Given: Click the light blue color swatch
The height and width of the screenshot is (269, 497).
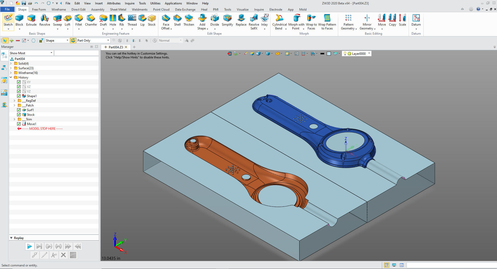Looking at the screenshot, I should (329, 54).
